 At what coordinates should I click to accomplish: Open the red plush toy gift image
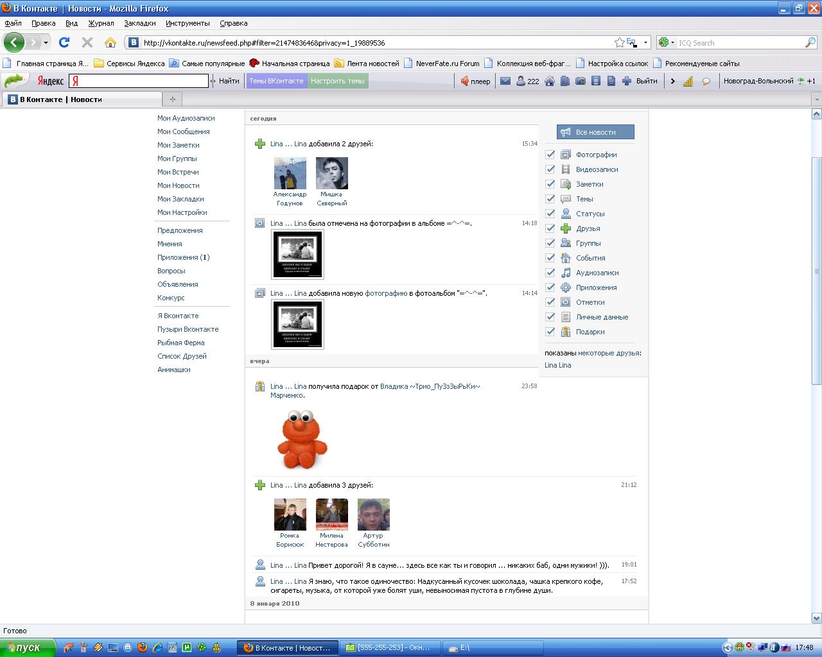point(302,439)
